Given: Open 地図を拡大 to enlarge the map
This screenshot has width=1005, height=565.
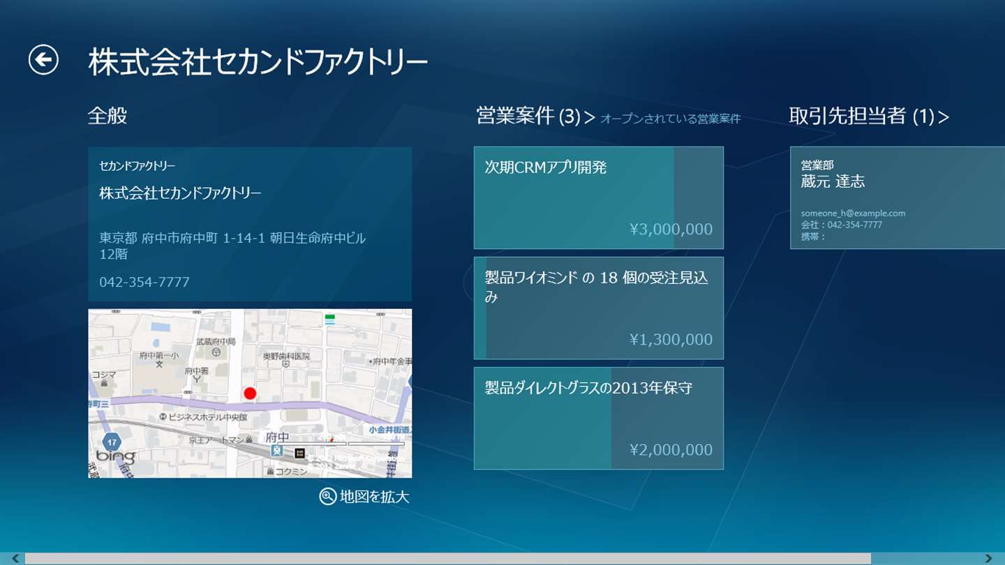Looking at the screenshot, I should click(x=364, y=497).
